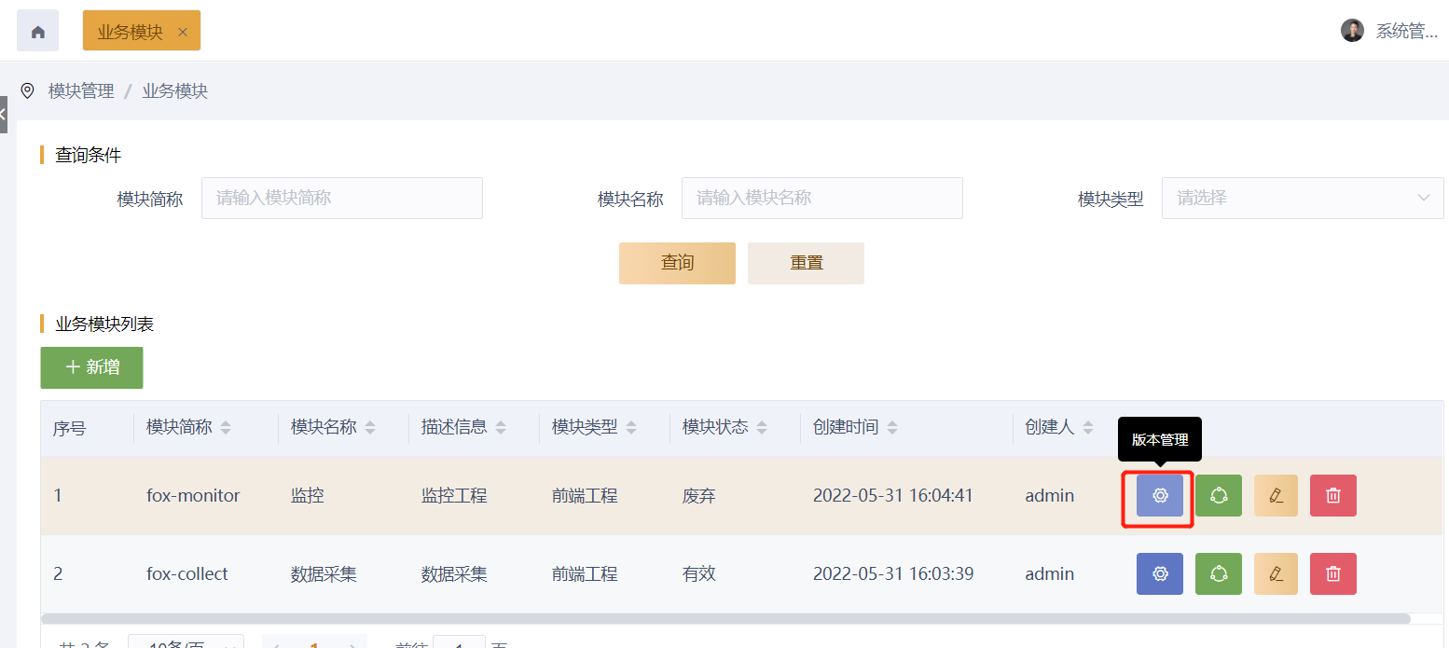Edit the fox-monitor module
Image resolution: width=1449 pixels, height=648 pixels.
(x=1276, y=496)
